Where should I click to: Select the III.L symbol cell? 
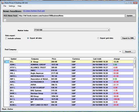tap(20, 62)
